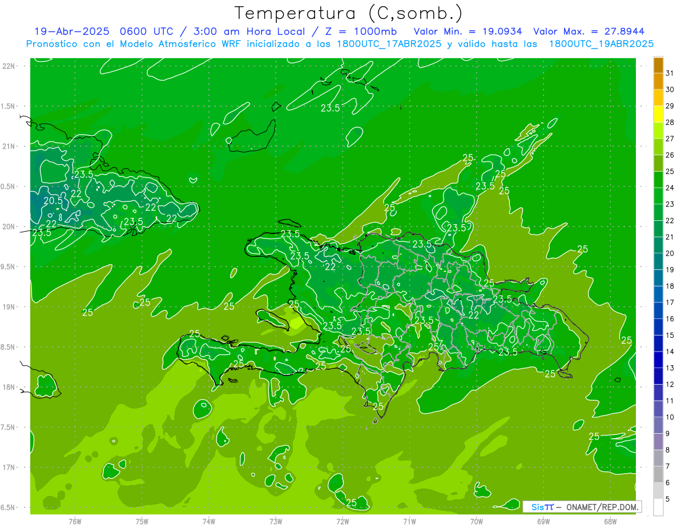Viewport: 685px width, 529px height.
Task: Click the '76W' longitude axis label
Action: click(x=75, y=521)
